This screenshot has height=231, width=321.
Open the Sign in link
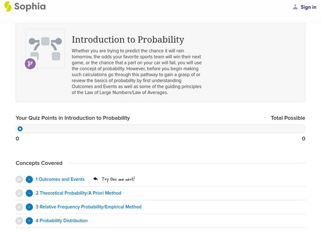click(308, 7)
